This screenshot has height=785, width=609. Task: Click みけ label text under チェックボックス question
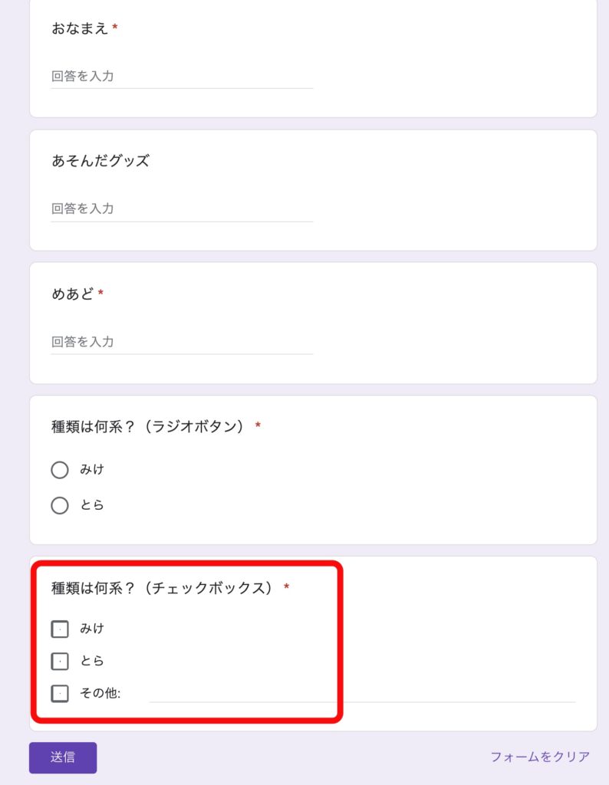92,629
